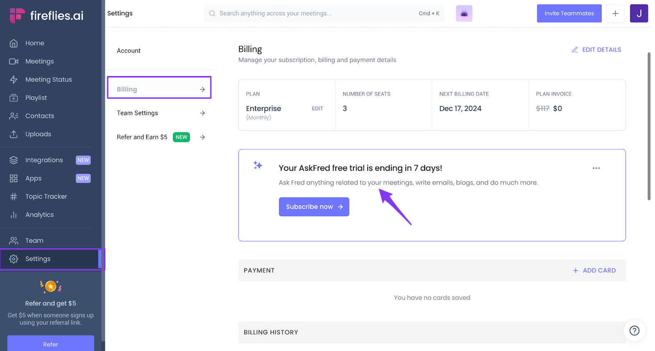Click ADD CARD in the Payment section

594,270
